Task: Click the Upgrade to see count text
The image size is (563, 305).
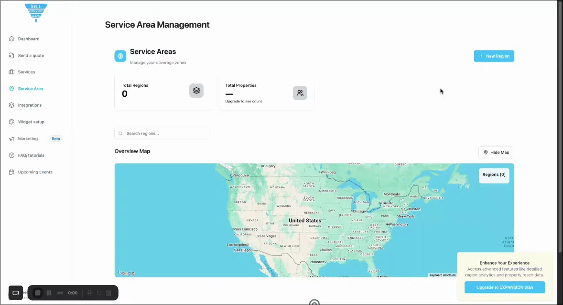Action: (243, 102)
